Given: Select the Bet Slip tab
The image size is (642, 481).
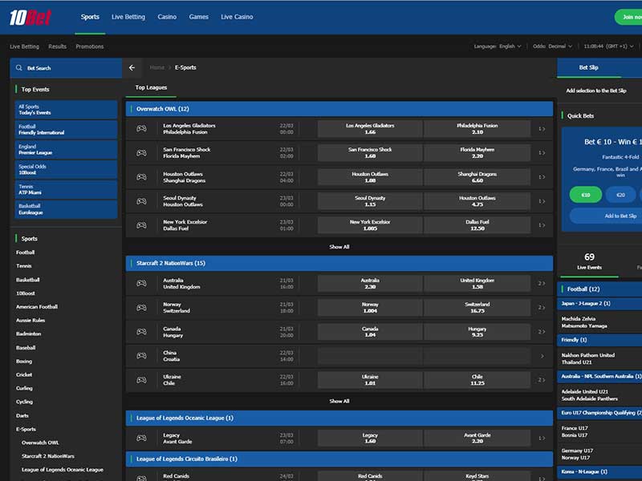Looking at the screenshot, I should 588,67.
